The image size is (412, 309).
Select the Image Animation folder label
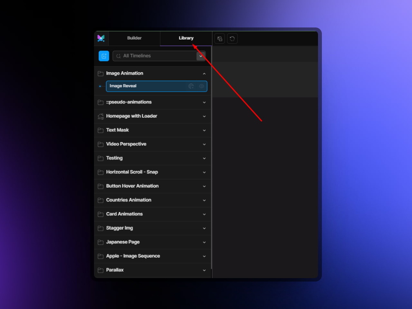[124, 73]
